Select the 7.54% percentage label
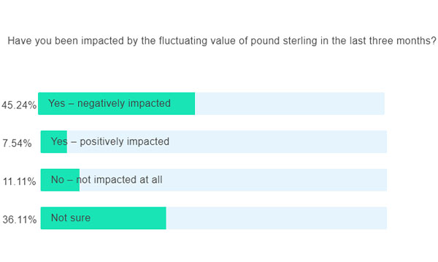This screenshot has width=438, height=262. point(17,143)
